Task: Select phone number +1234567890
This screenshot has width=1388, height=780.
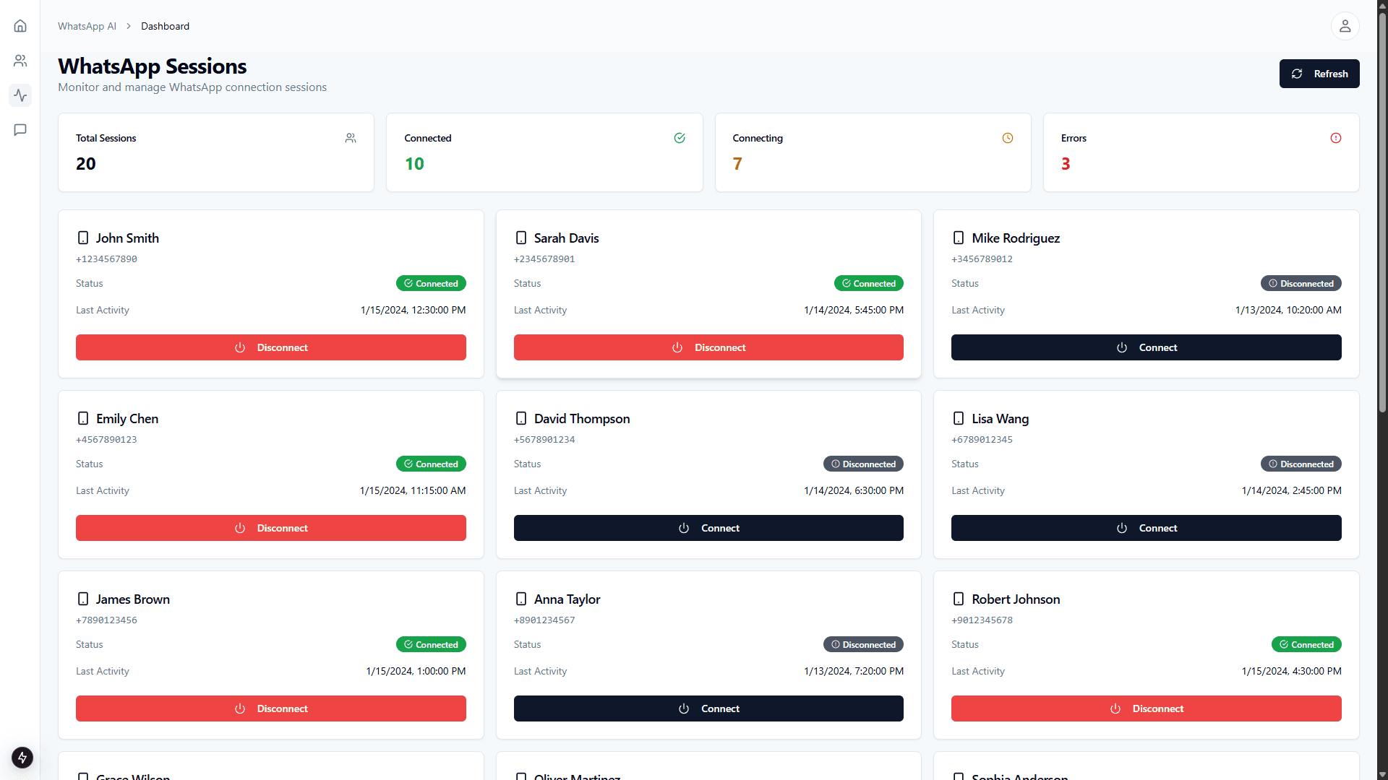Action: point(106,259)
